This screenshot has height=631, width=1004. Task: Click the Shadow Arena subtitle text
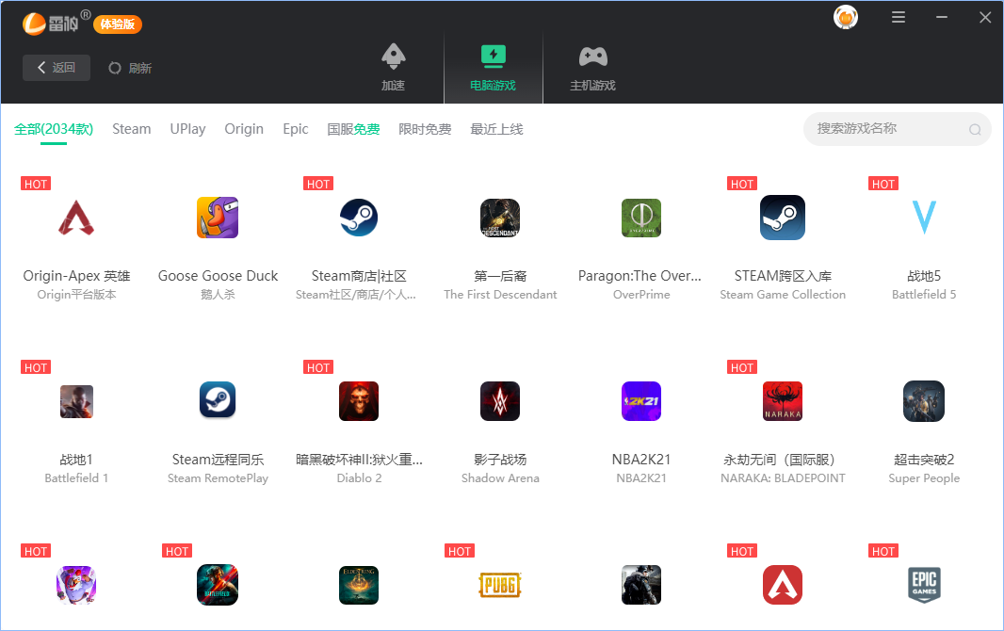500,478
